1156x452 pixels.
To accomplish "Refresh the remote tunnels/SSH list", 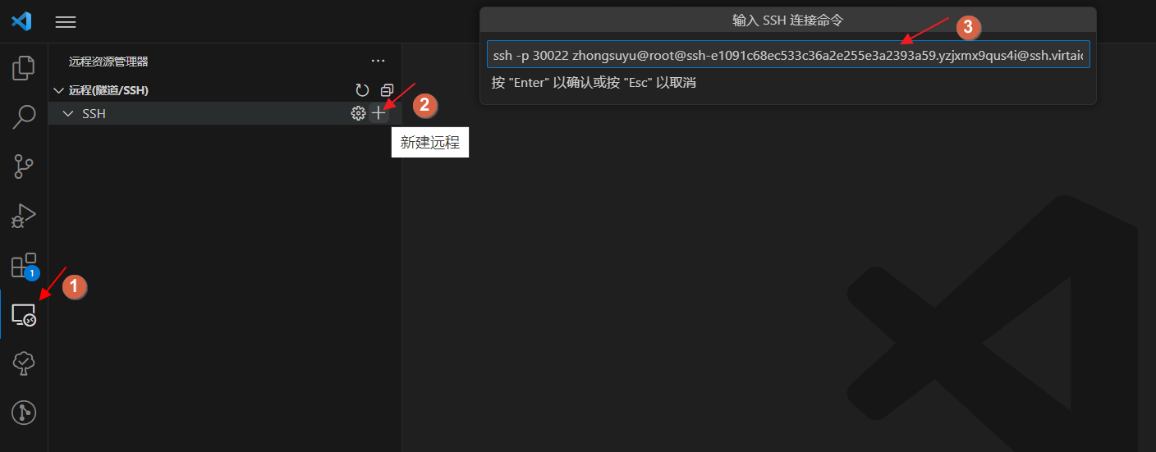I will pyautogui.click(x=362, y=90).
